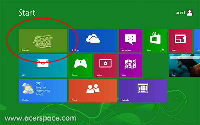Image resolution: width=200 pixels, height=125 pixels.
Task: Open the Video tile
Action: click(x=105, y=66)
